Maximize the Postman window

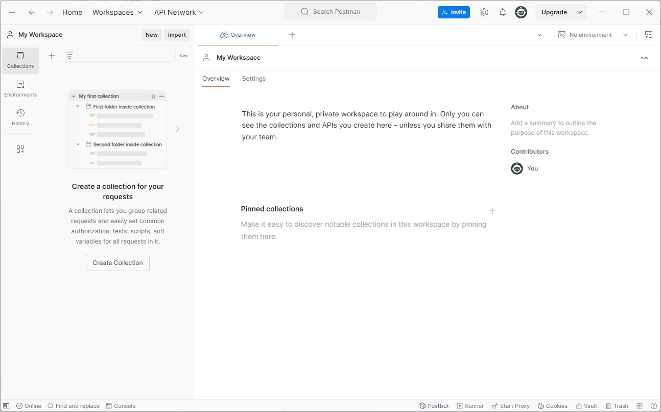tap(626, 12)
